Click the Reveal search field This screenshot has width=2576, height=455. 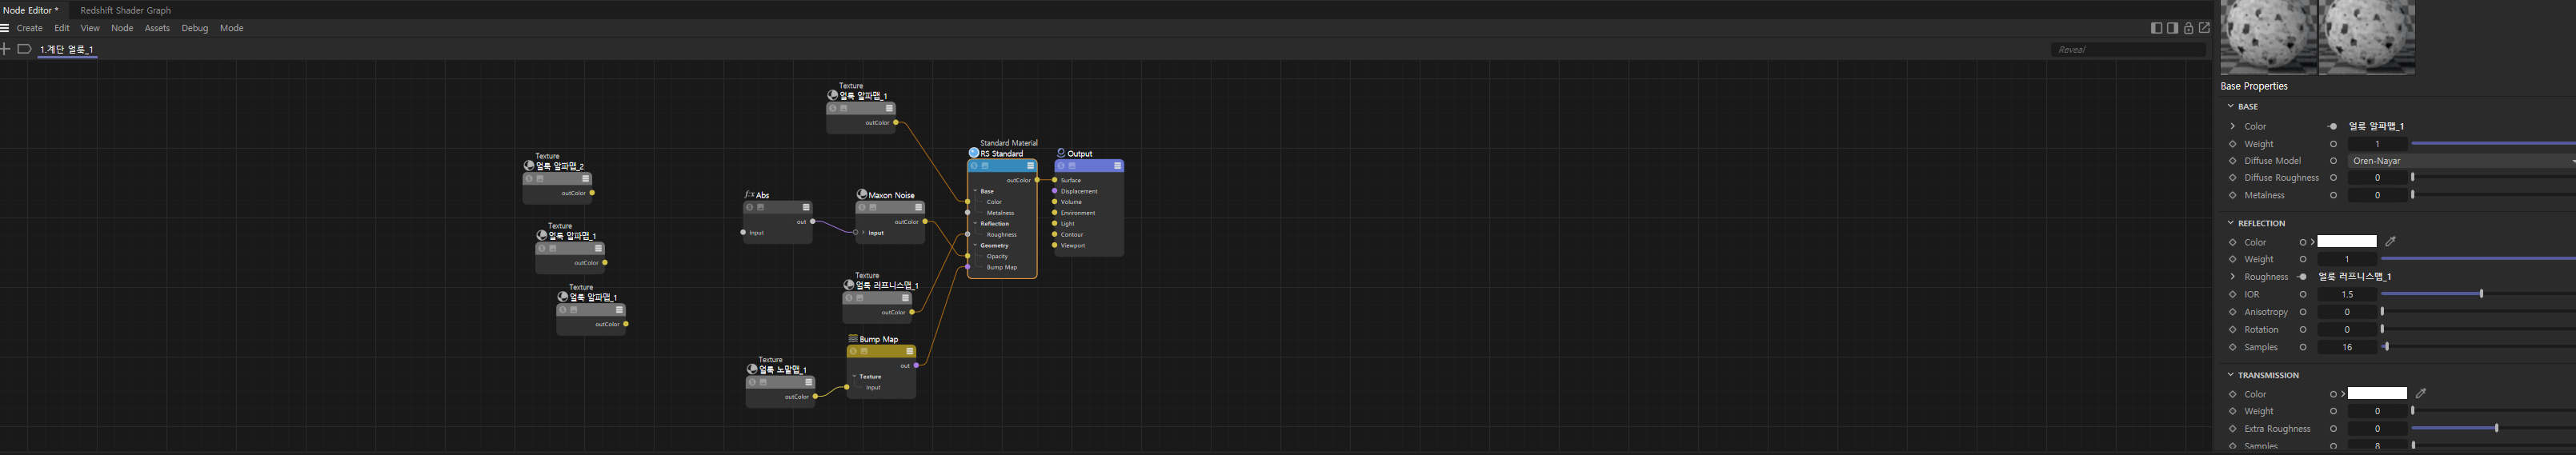click(2127, 49)
